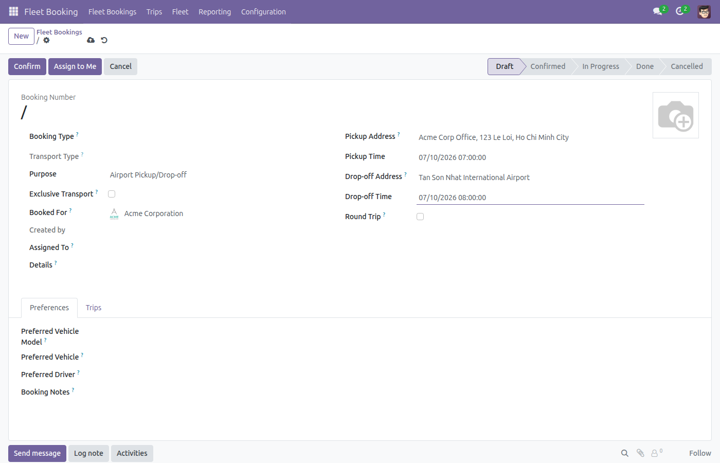
Task: Open the Booking Type dropdown field
Action: (217, 137)
